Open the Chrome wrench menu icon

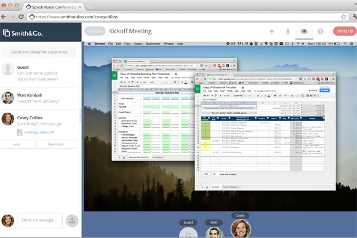355,17
